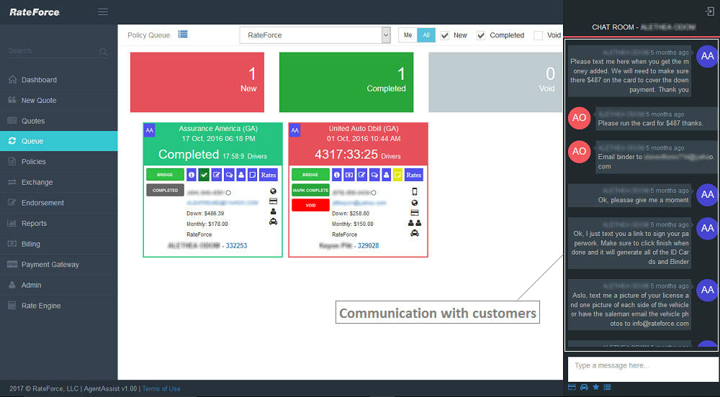This screenshot has width=720, height=397.
Task: Click the list icon below chat message box
Action: 607,388
